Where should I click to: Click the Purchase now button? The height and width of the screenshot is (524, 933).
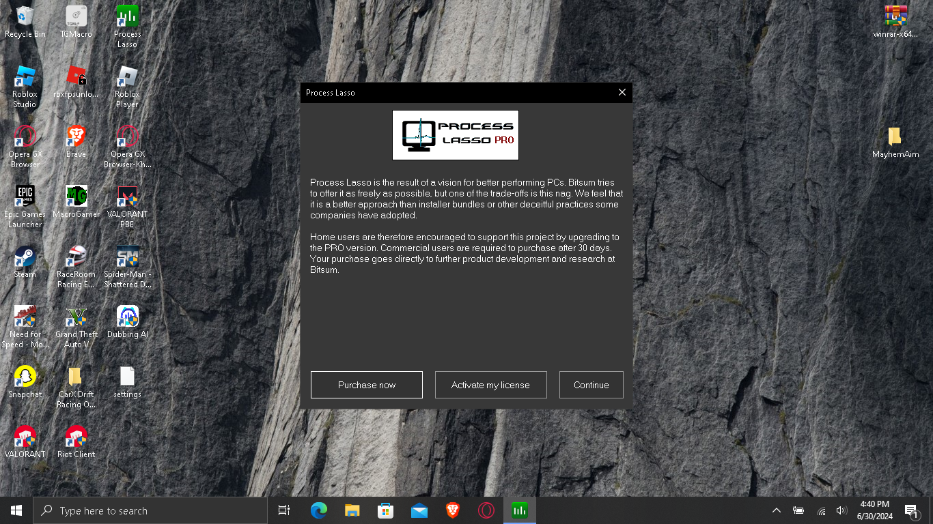[367, 385]
